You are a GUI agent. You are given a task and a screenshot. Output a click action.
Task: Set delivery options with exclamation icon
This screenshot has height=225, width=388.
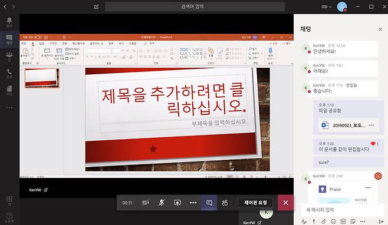click(314, 221)
